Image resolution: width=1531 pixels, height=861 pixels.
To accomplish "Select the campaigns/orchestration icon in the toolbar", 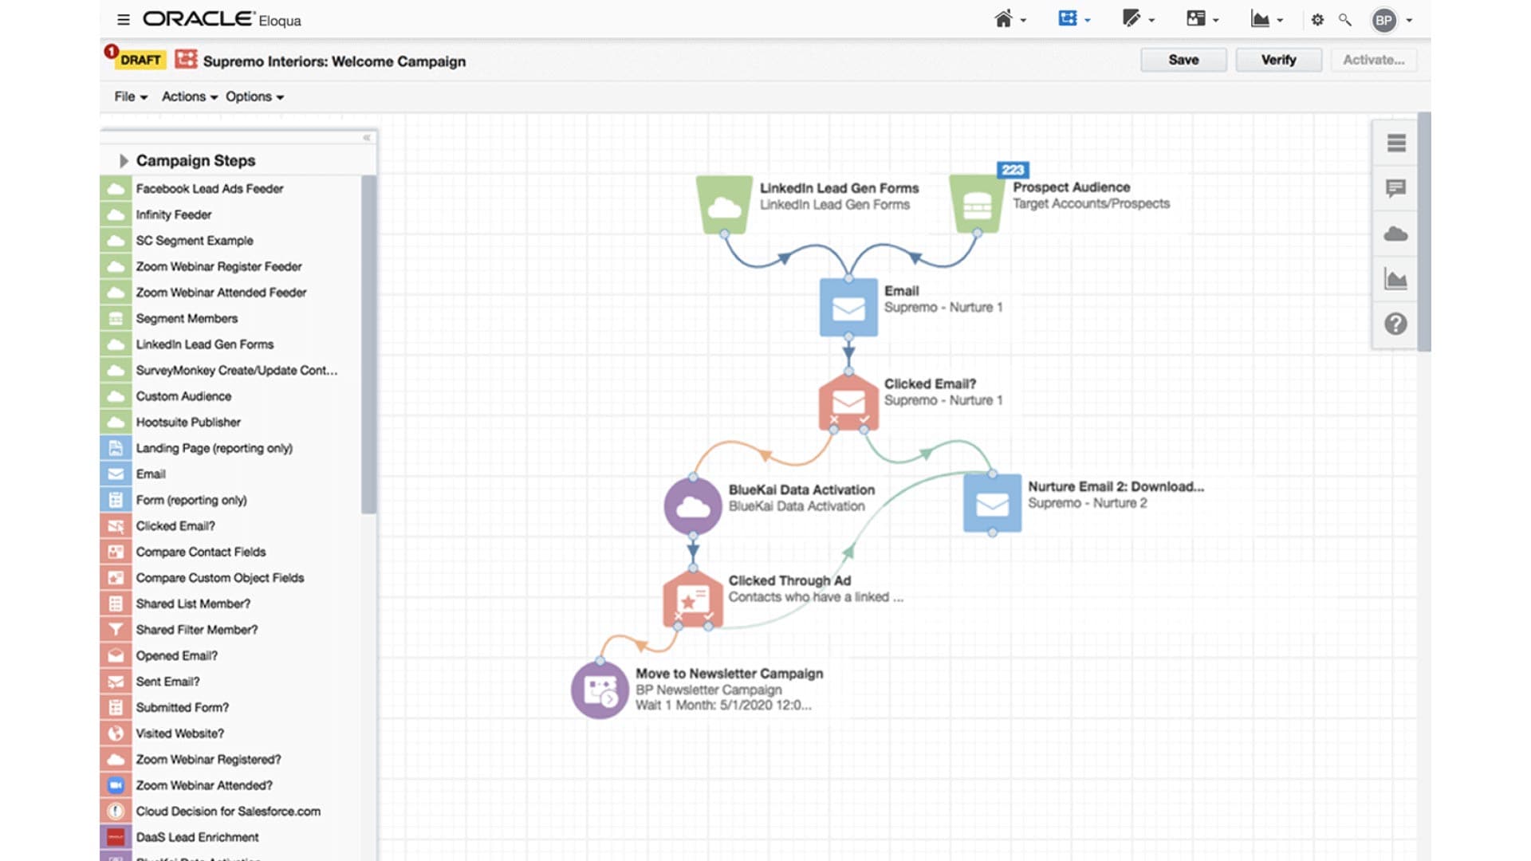I will [1068, 18].
